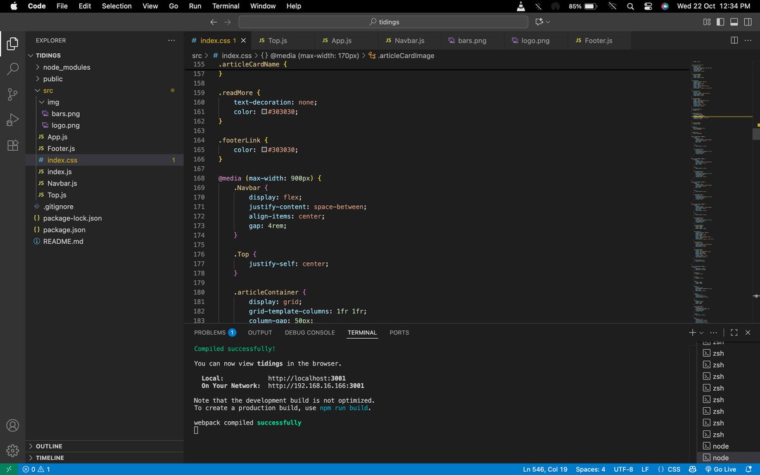Click the Bluetooth status icon in menu bar
Image resolution: width=760 pixels, height=475 pixels.
538,6
